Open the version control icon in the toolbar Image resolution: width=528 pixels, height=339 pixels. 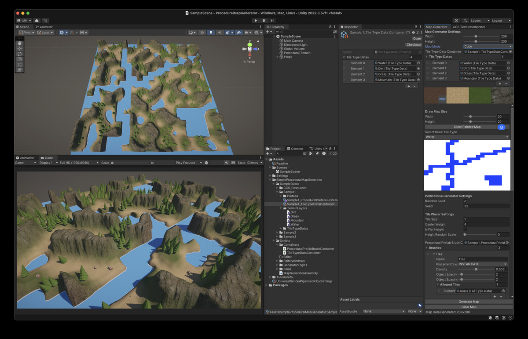(46, 21)
